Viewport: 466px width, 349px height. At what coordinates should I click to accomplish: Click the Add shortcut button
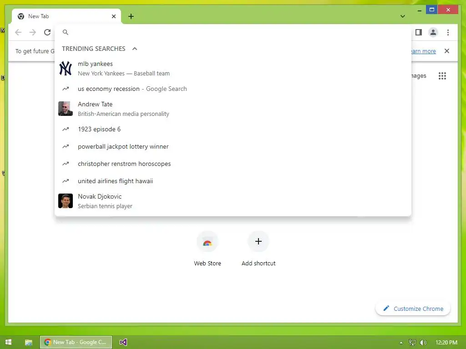(x=258, y=249)
